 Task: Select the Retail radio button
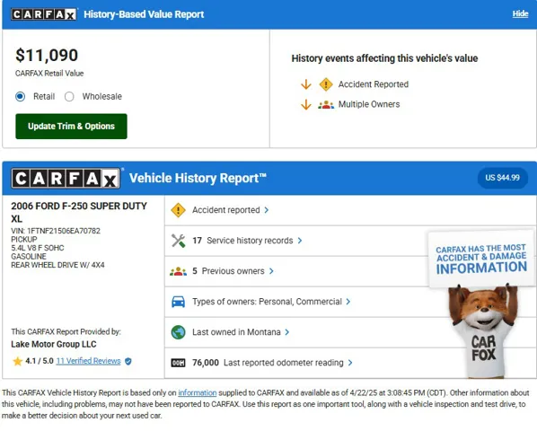[21, 97]
